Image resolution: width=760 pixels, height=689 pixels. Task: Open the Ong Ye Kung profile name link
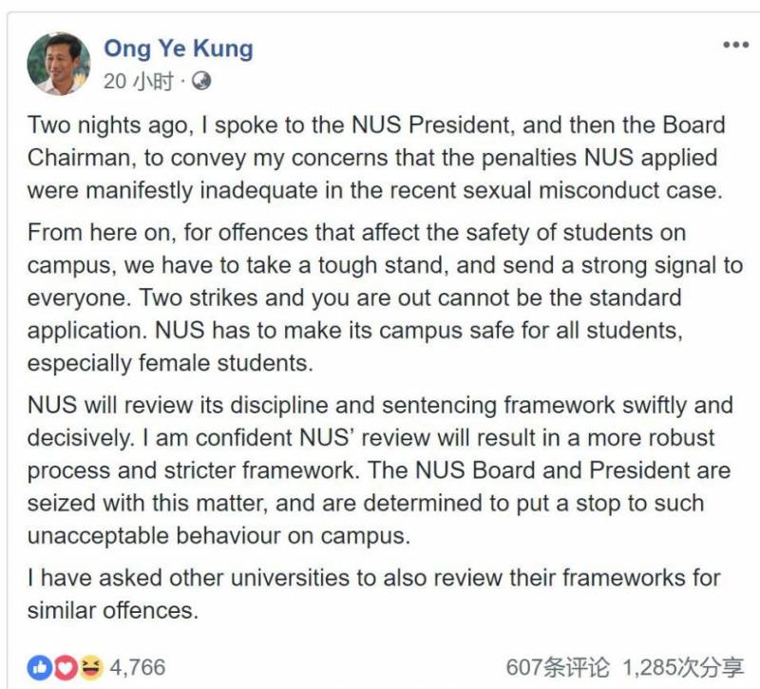(178, 48)
